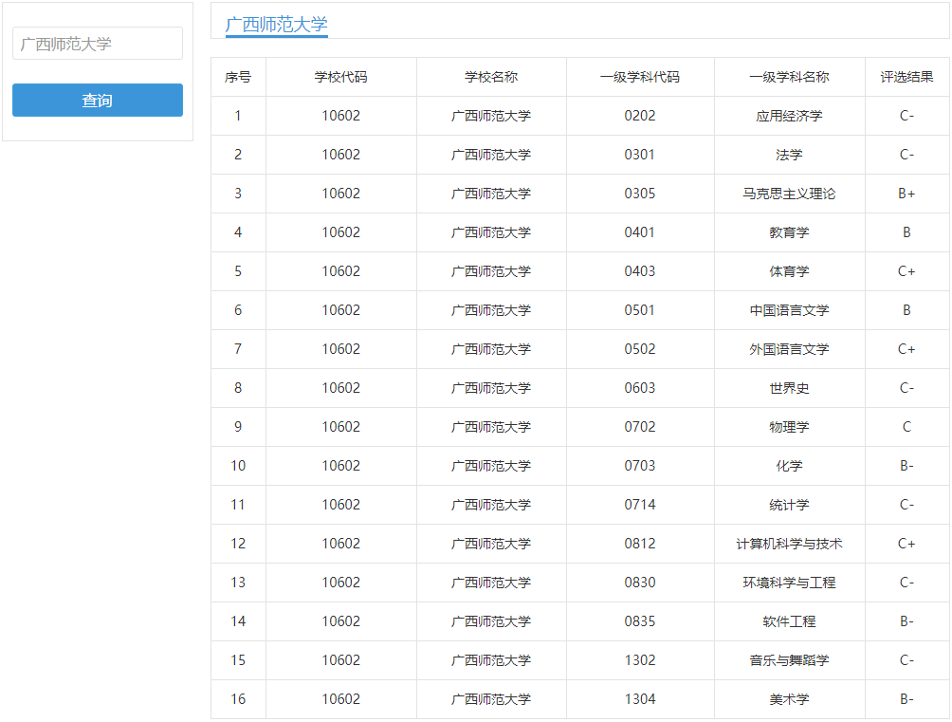Select subject code 0812
Viewport: 952px width, 722px height.
tap(640, 544)
